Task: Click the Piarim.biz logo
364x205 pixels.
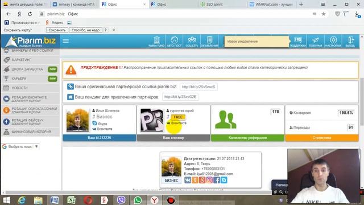Action: (31, 42)
